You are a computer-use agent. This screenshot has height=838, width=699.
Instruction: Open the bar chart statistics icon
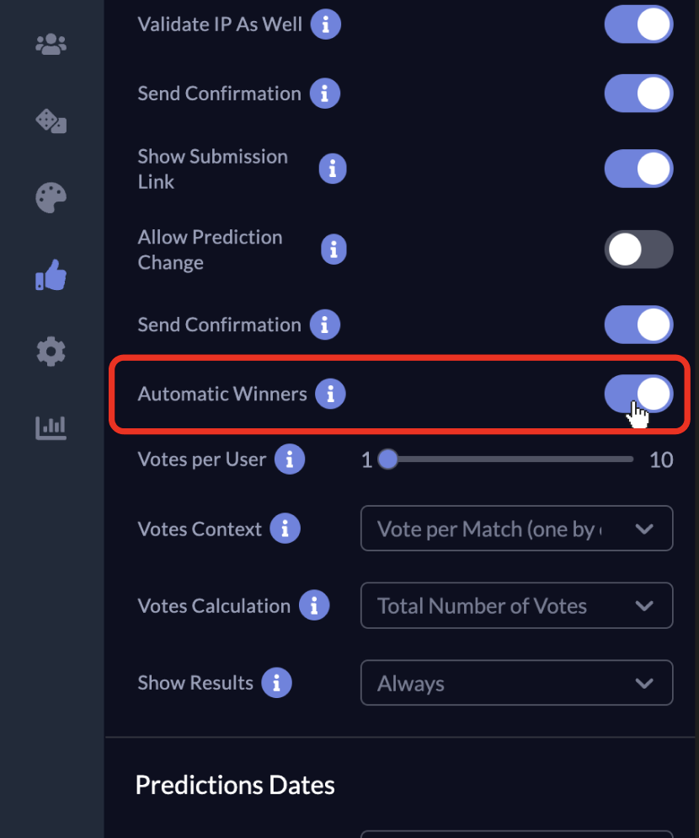tap(51, 427)
